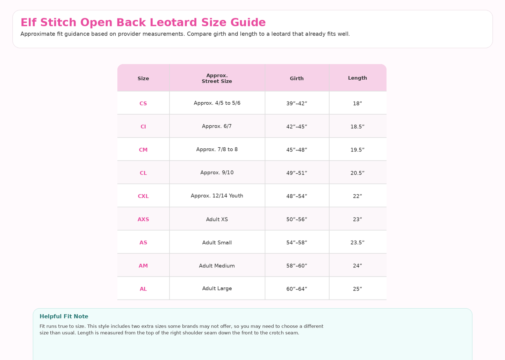505x360 pixels.
Task: Click the girth value 42″–45″
Action: pos(297,127)
